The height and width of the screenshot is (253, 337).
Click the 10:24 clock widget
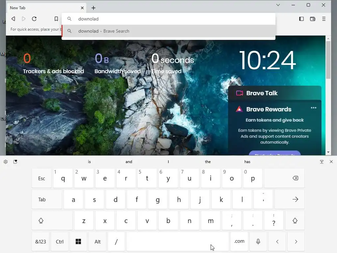coord(267,60)
